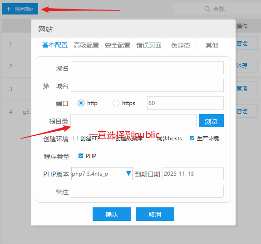Viewport: 261px width, 244px height.
Task: Click 管理 link in row 4
Action: click(242, 111)
